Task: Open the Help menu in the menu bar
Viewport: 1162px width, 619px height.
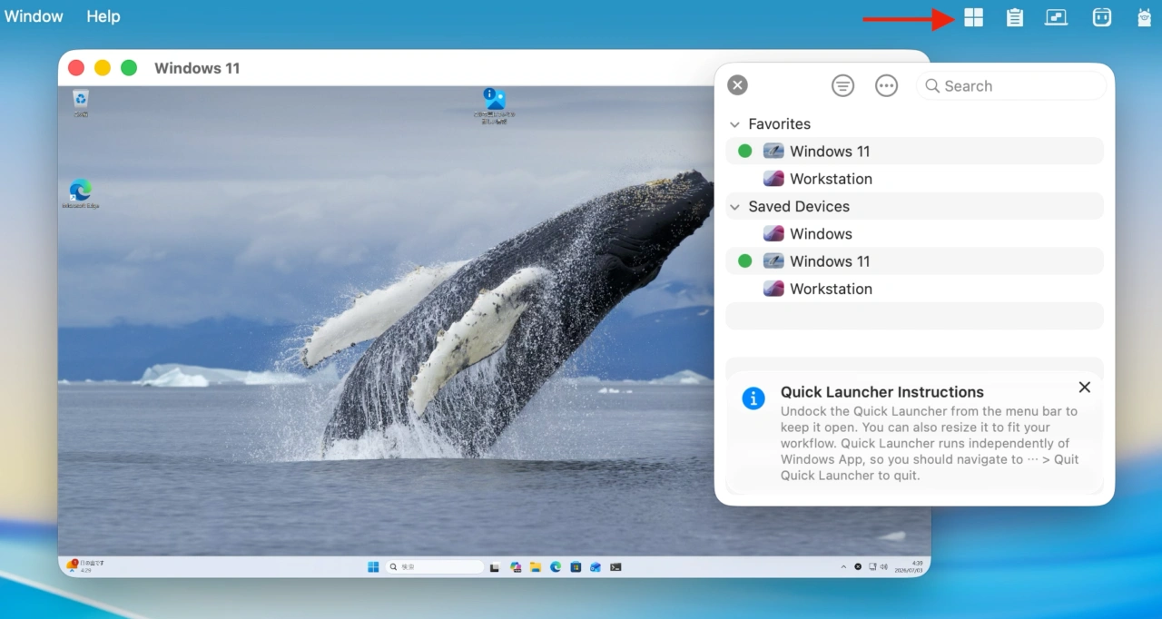Action: click(x=103, y=16)
